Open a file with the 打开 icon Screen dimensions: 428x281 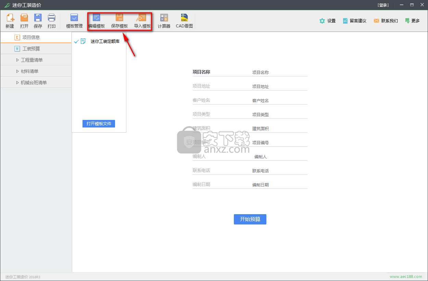pos(24,21)
